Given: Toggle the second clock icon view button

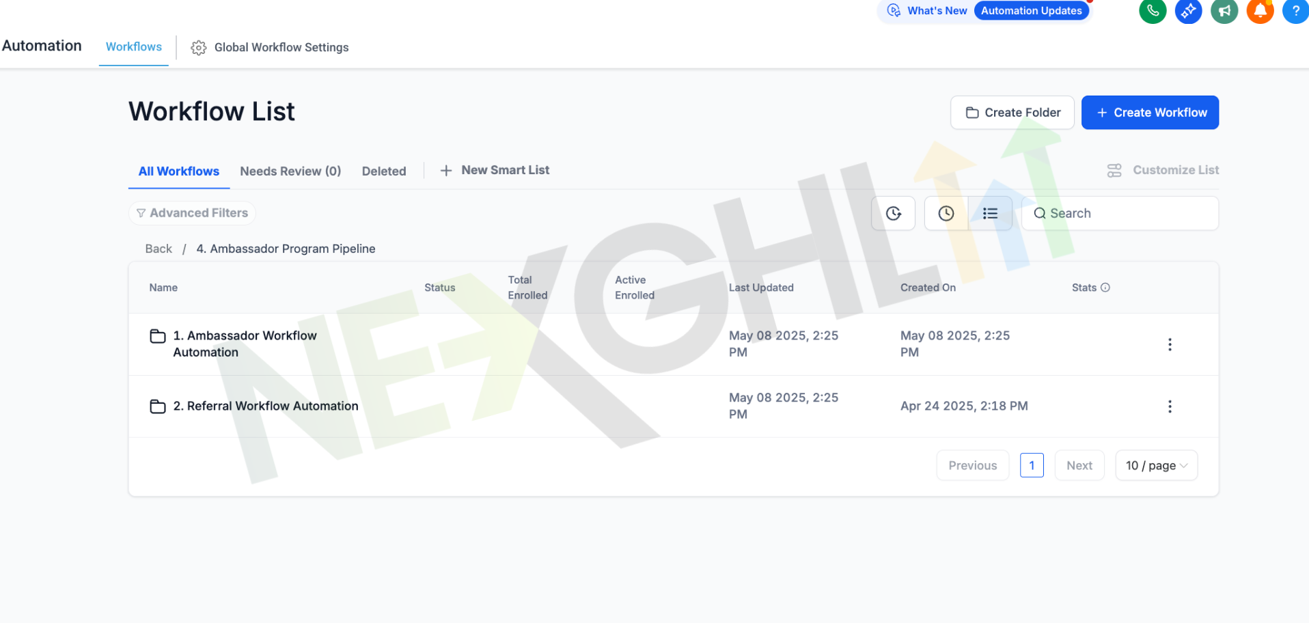Looking at the screenshot, I should (x=946, y=214).
